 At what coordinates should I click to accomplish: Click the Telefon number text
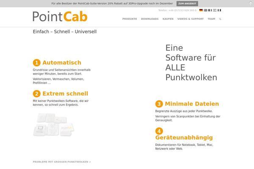tap(177, 10)
